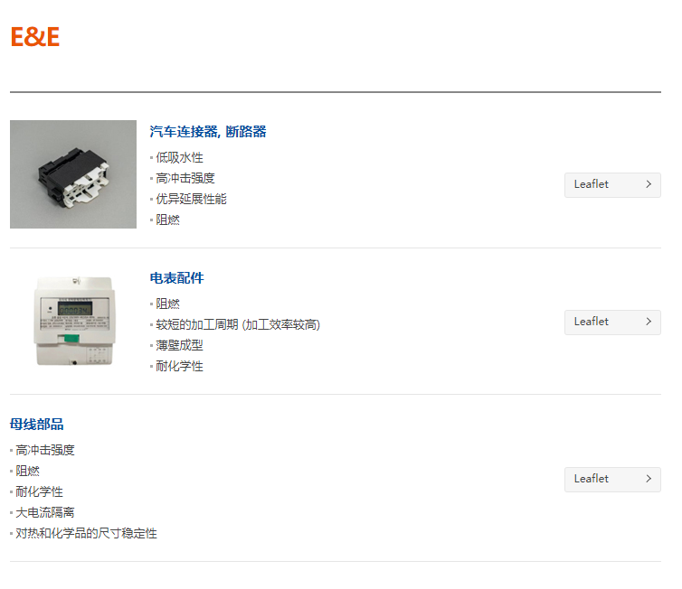Open the 汽车连接器, 断路器 product title
This screenshot has height=589, width=682.
(208, 132)
